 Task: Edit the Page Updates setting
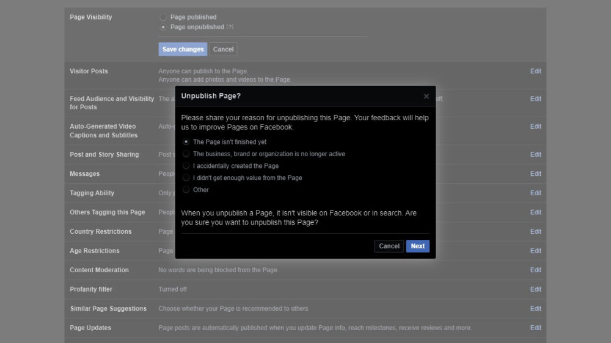point(535,328)
